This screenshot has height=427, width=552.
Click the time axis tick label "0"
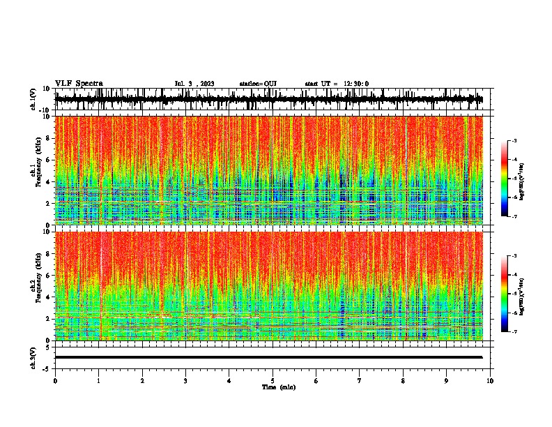[55, 381]
